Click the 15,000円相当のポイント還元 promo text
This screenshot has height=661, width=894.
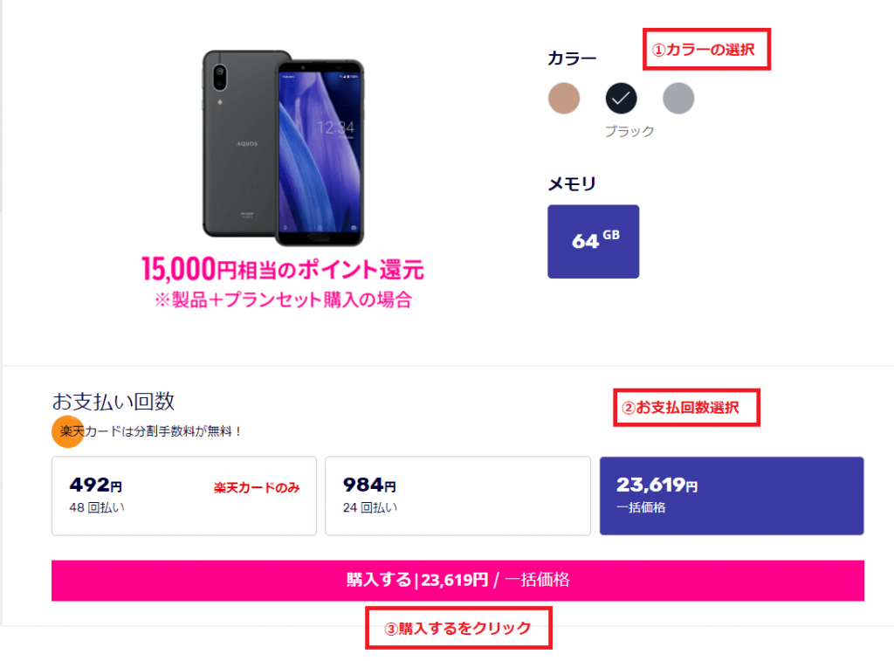click(x=283, y=269)
